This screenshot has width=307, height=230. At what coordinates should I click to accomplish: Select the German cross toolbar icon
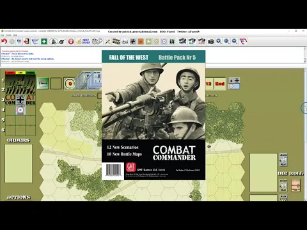133,42
